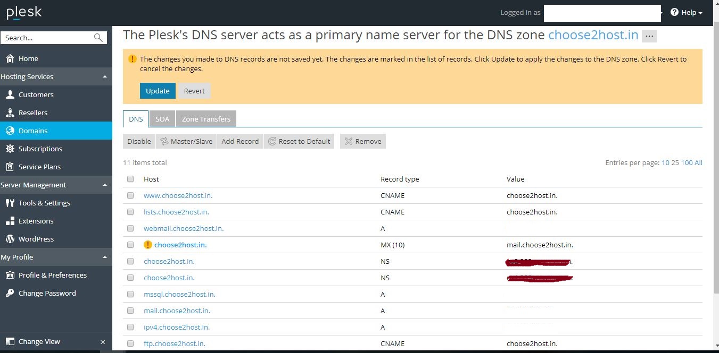Open the www.choose2host.in. record link
Image resolution: width=719 pixels, height=353 pixels.
(x=178, y=195)
